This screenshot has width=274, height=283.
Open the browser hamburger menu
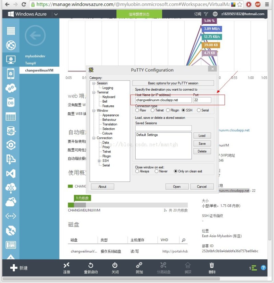[267, 4]
